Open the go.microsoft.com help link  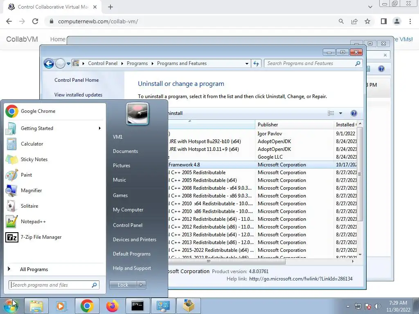[x=301, y=279]
